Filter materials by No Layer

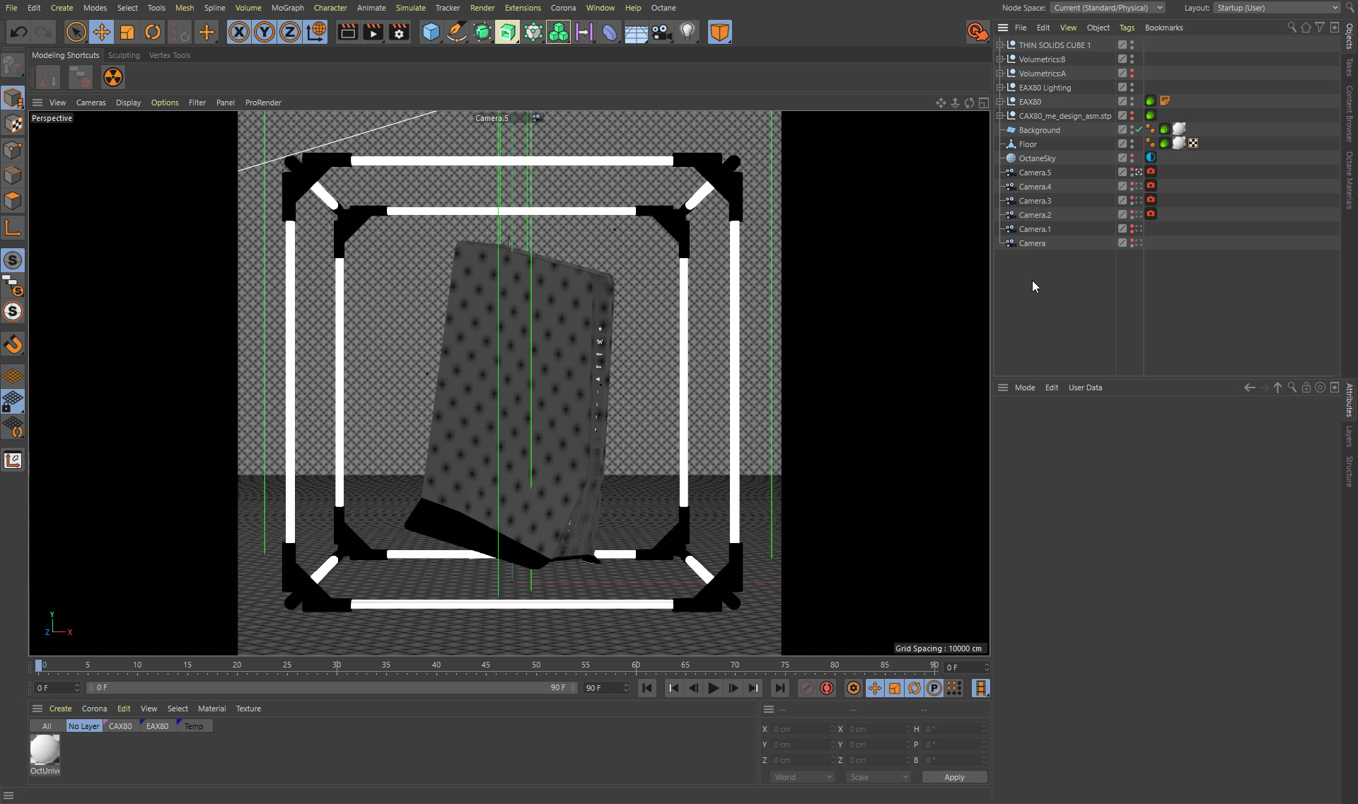[83, 726]
